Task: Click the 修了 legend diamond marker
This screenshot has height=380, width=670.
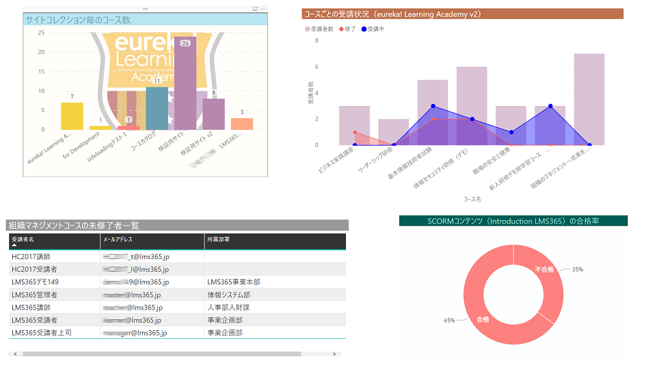Action: coord(341,29)
